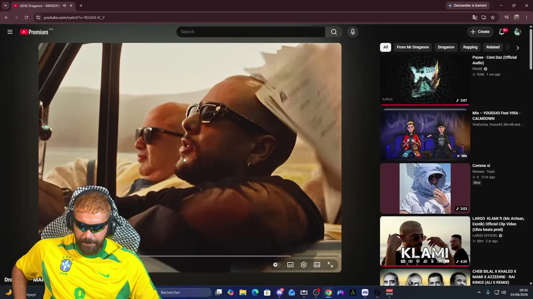
Task: Open Chrome's three-dot menu
Action: (x=527, y=17)
